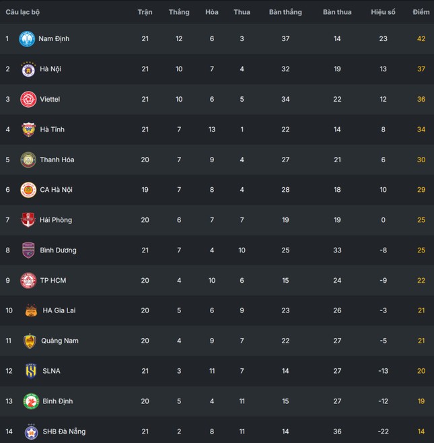This screenshot has width=434, height=443.
Task: Click Nam Định's 42 points value
Action: click(x=421, y=38)
